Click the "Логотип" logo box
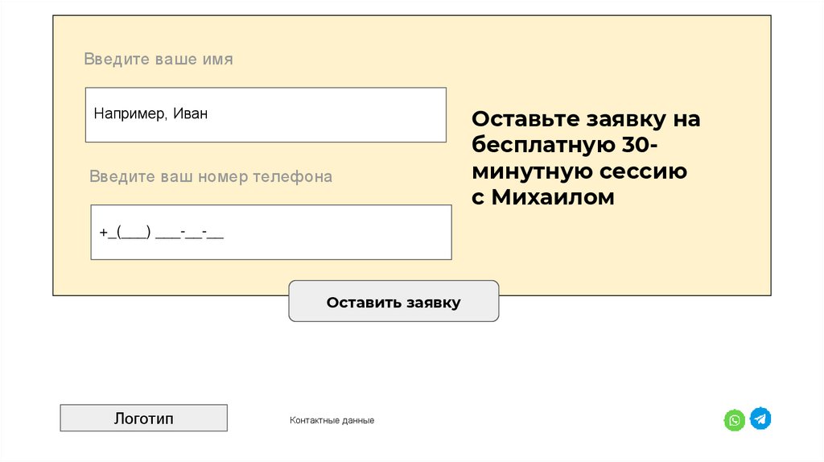 pyautogui.click(x=143, y=418)
